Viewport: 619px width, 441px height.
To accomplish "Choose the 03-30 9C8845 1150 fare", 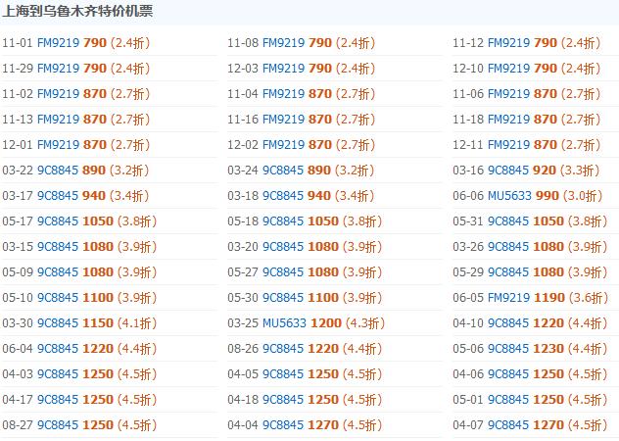I will pyautogui.click(x=79, y=323).
